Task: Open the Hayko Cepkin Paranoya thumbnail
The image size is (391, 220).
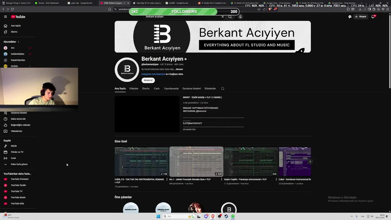Action: point(251,162)
